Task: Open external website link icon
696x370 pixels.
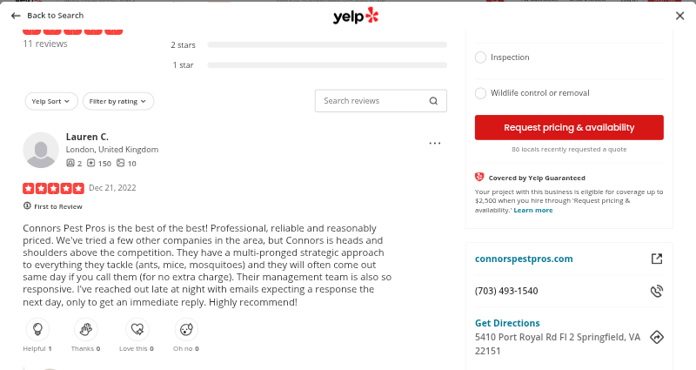Action: pos(657,259)
